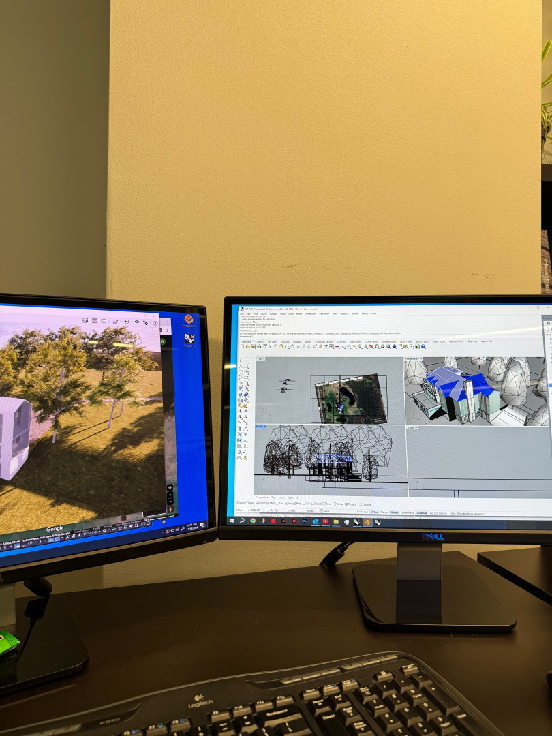
Task: Click the Rhino icon on the desktop
Action: point(188,339)
